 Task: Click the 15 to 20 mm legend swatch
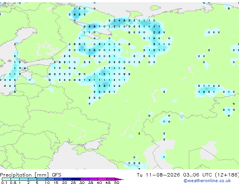pos(59,179)
